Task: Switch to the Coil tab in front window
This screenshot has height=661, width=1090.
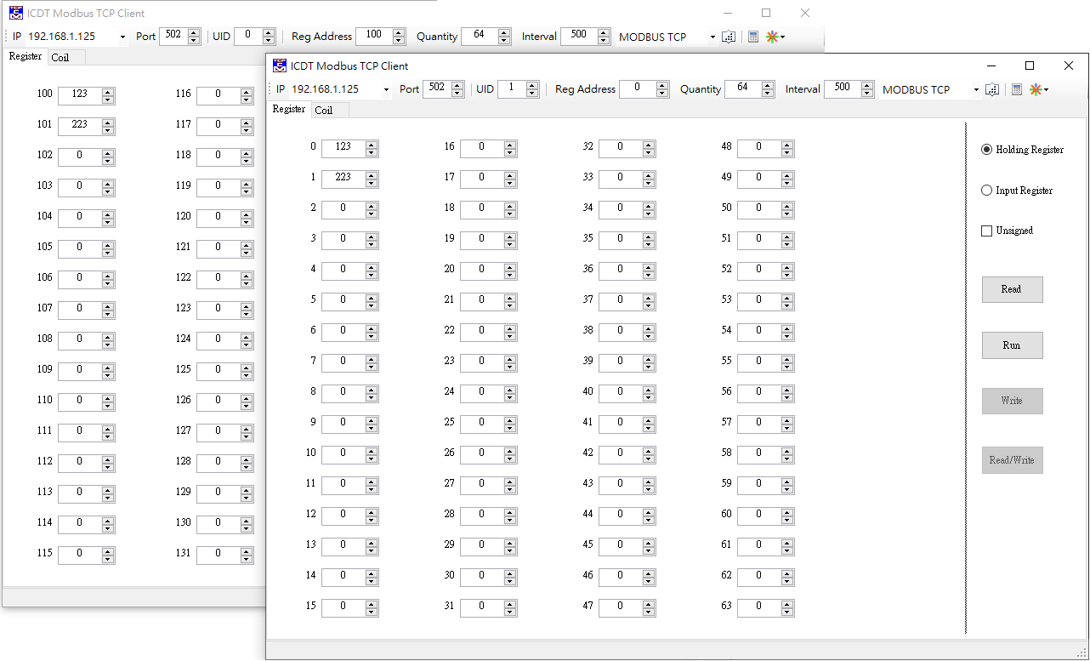Action: coord(324,110)
